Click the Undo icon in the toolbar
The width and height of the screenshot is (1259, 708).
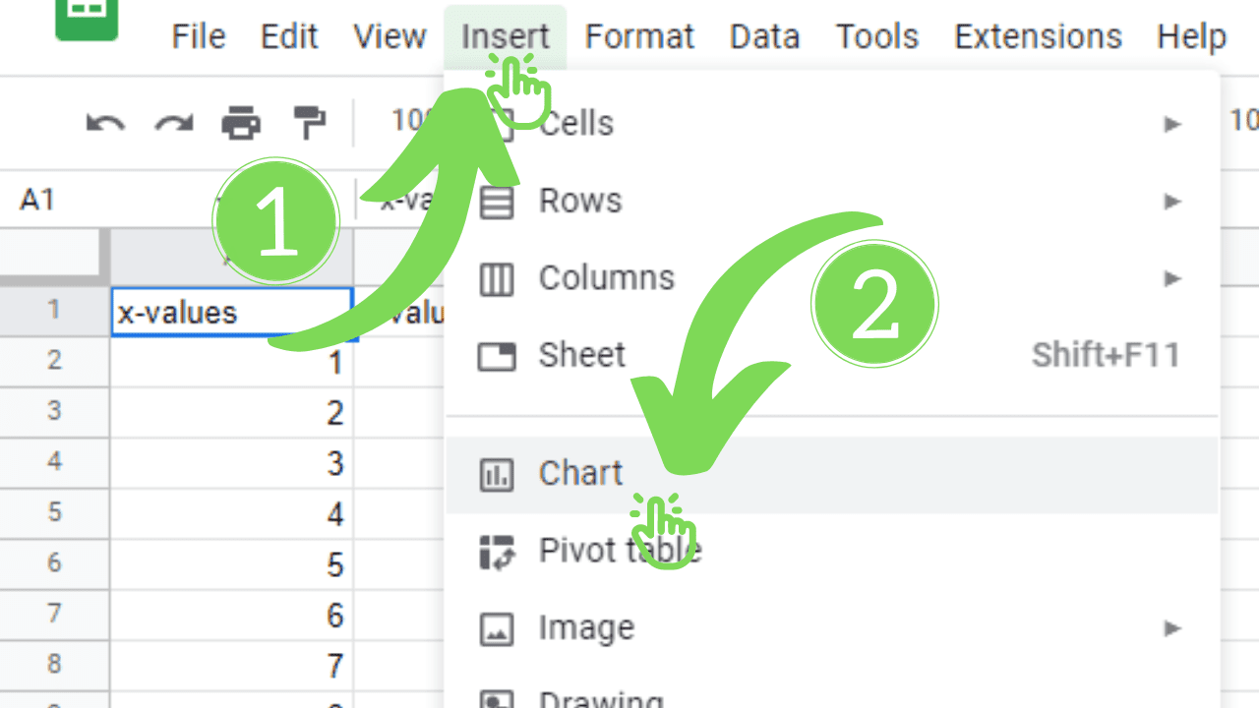coord(104,122)
